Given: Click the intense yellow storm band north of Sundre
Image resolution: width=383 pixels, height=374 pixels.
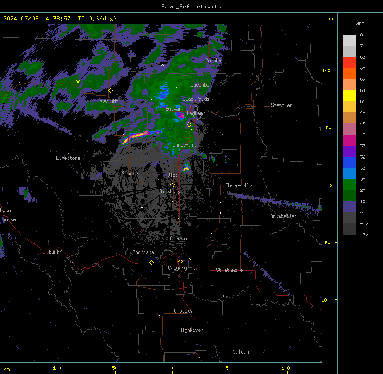Looking at the screenshot, I should pos(137,137).
